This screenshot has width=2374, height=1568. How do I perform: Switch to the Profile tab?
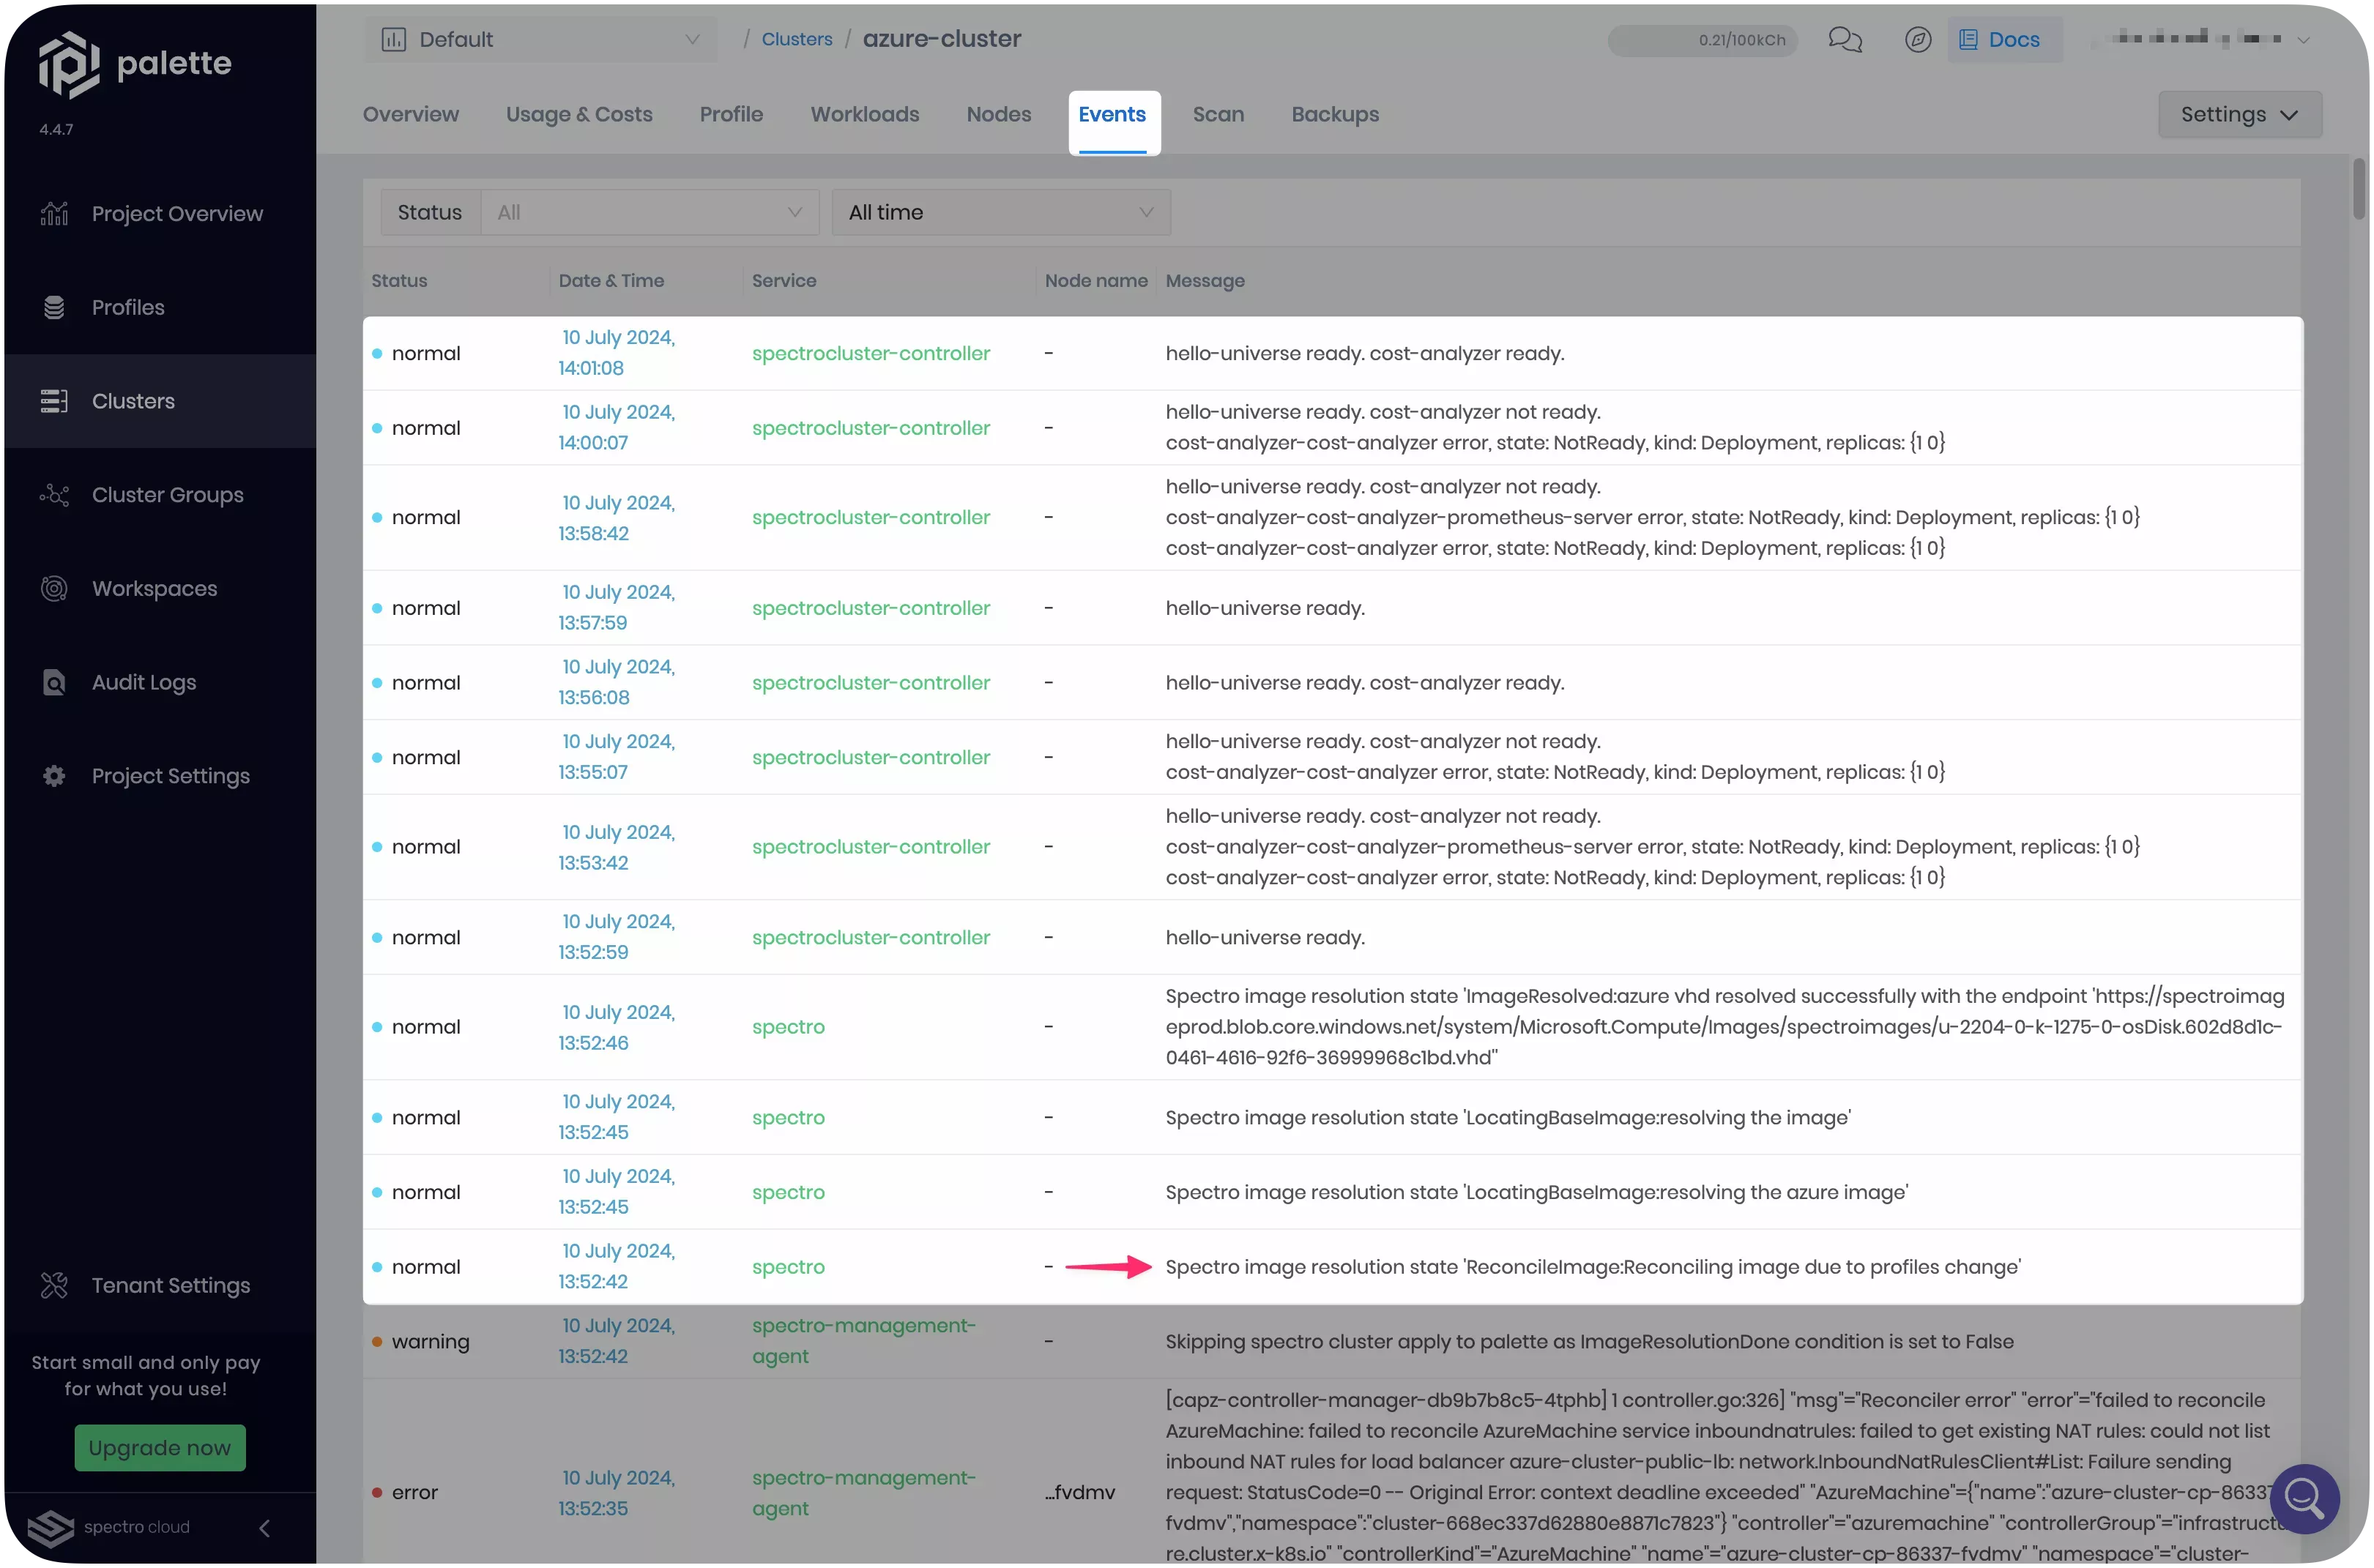732,115
